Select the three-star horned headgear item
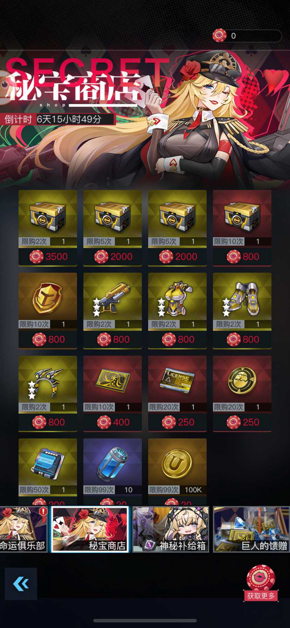The height and width of the screenshot is (628, 290). (x=48, y=393)
